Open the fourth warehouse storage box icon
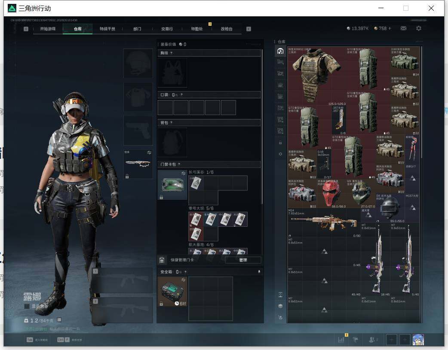Image resolution: width=448 pixels, height=350 pixels. tap(280, 85)
